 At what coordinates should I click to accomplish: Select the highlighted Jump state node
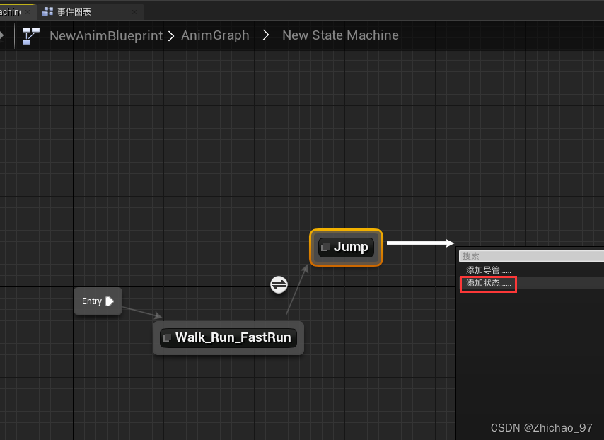(x=346, y=247)
